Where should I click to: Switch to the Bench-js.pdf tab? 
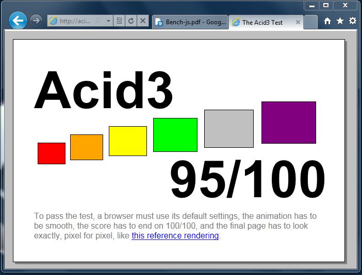pos(190,22)
